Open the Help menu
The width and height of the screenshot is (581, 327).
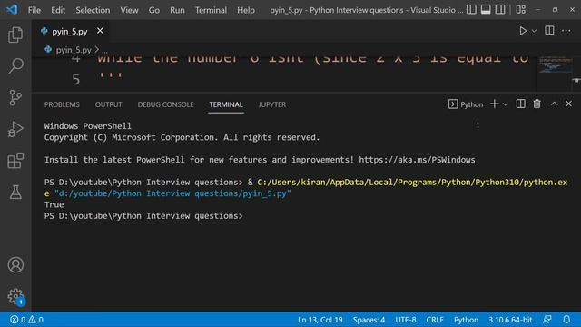tap(246, 10)
